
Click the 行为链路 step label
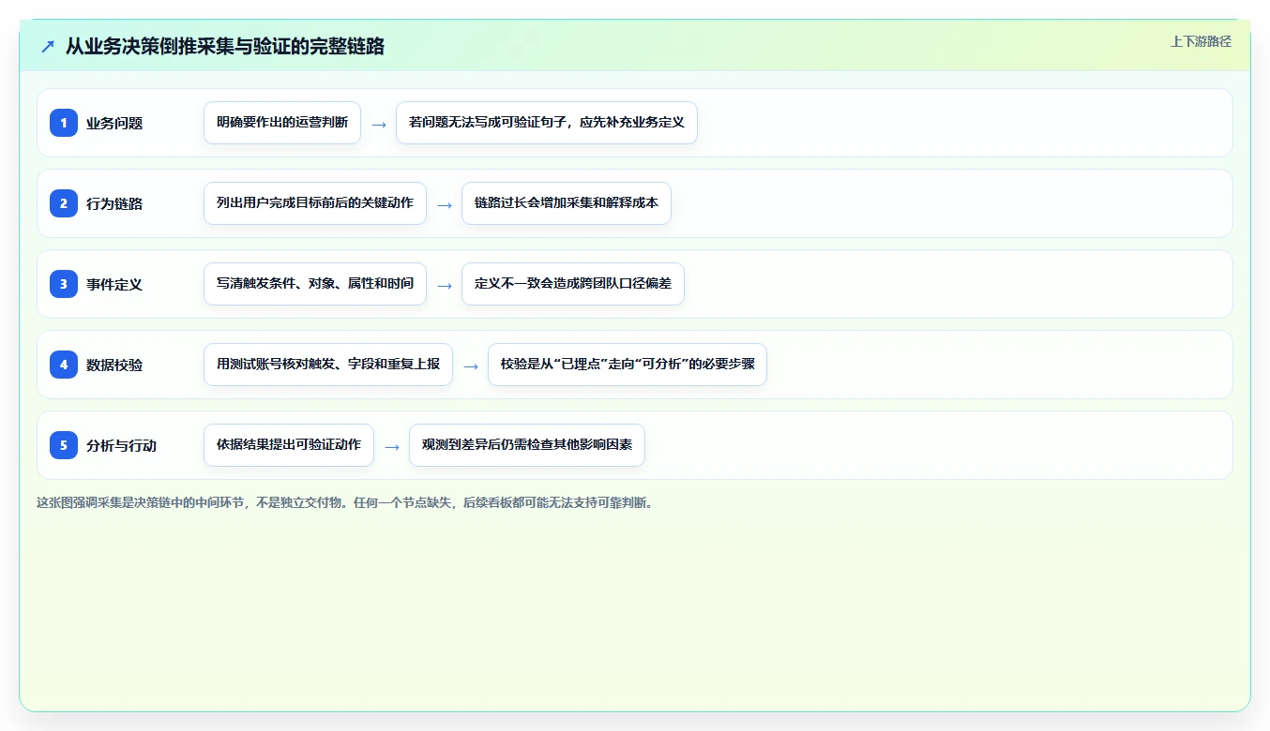click(x=114, y=203)
